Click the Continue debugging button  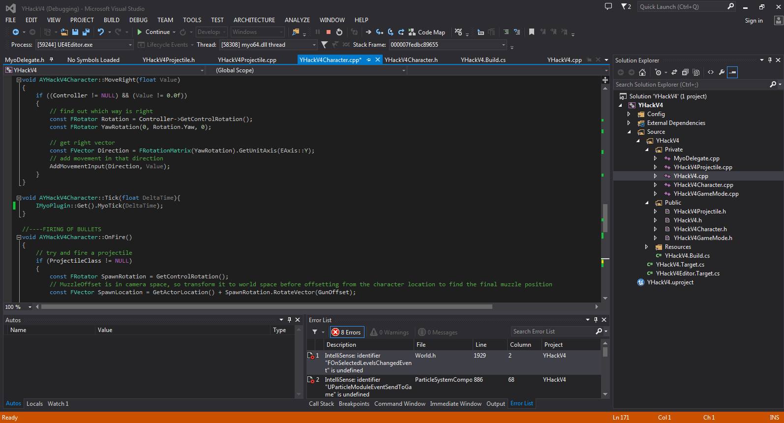(153, 32)
